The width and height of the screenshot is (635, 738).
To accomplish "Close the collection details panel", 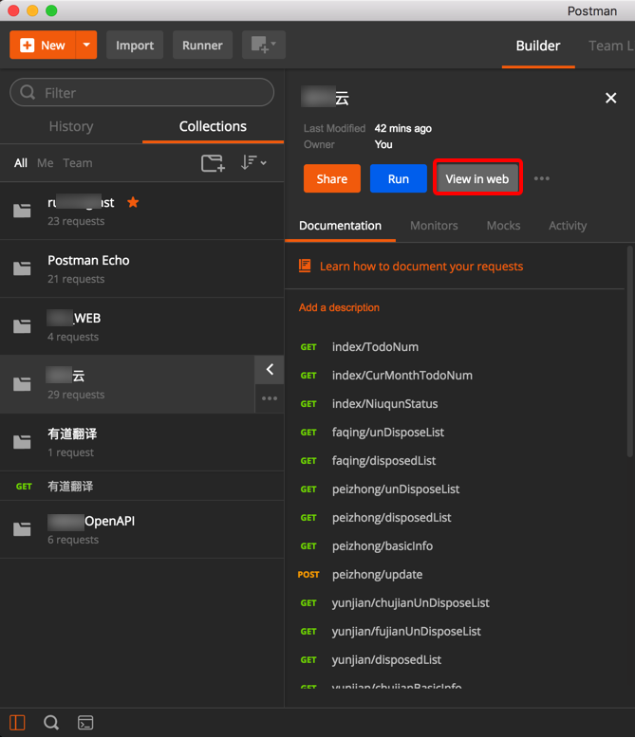I will (611, 98).
